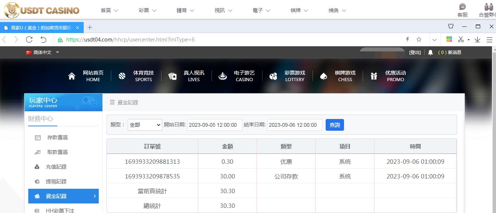Open a new browser tab with plus button

point(90,28)
